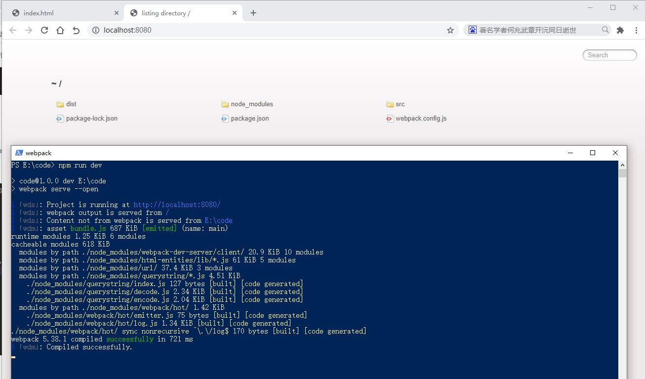The image size is (645, 379).
Task: Bookmark this page with the star icon
Action: pos(450,30)
